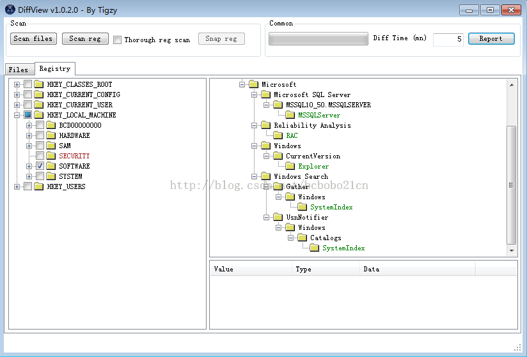Click the scrollbar up arrow

pyautogui.click(x=512, y=85)
